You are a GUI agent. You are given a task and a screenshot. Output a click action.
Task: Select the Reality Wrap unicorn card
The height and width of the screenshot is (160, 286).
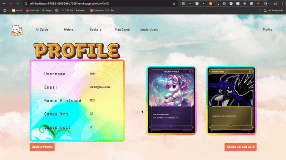click(x=171, y=101)
